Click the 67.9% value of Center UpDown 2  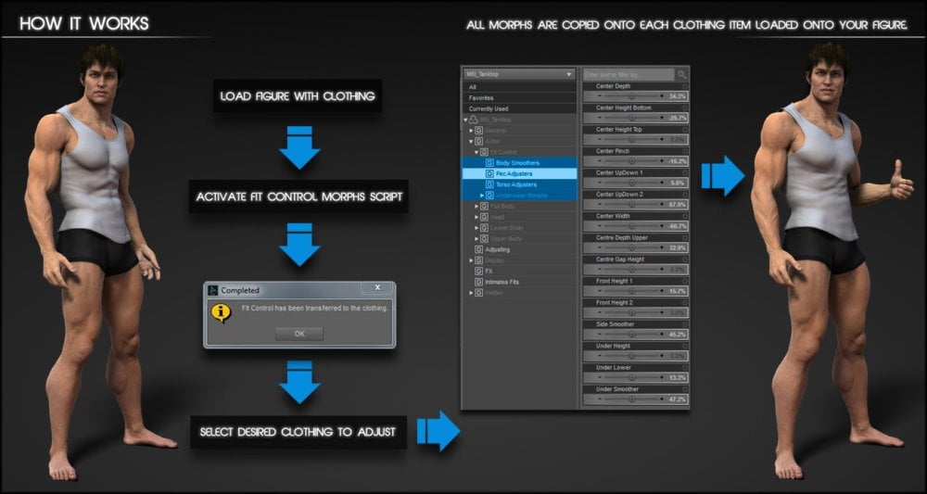coord(678,205)
